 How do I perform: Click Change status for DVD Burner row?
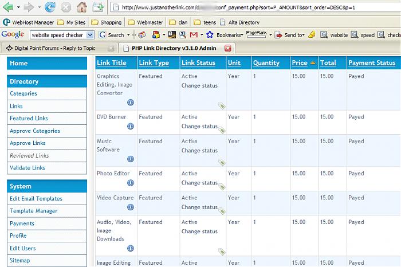pyautogui.click(x=199, y=127)
